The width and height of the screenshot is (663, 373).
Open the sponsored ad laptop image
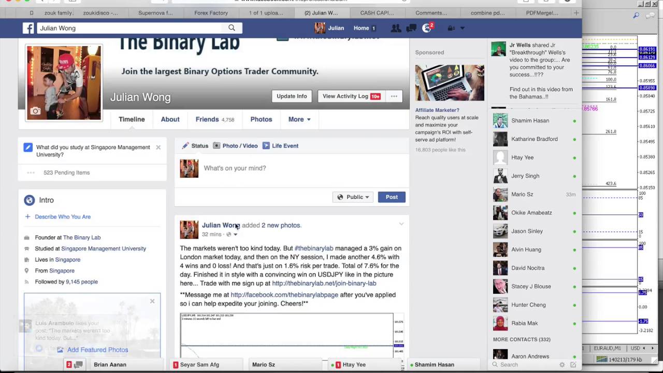(x=450, y=82)
